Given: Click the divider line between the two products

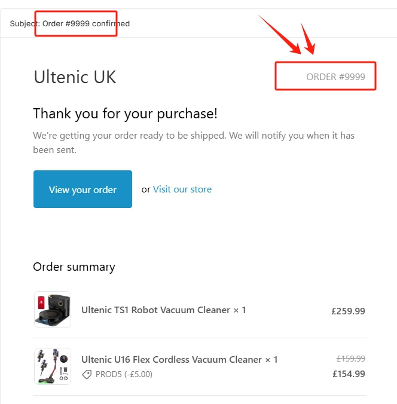Looking at the screenshot, I should [200, 338].
